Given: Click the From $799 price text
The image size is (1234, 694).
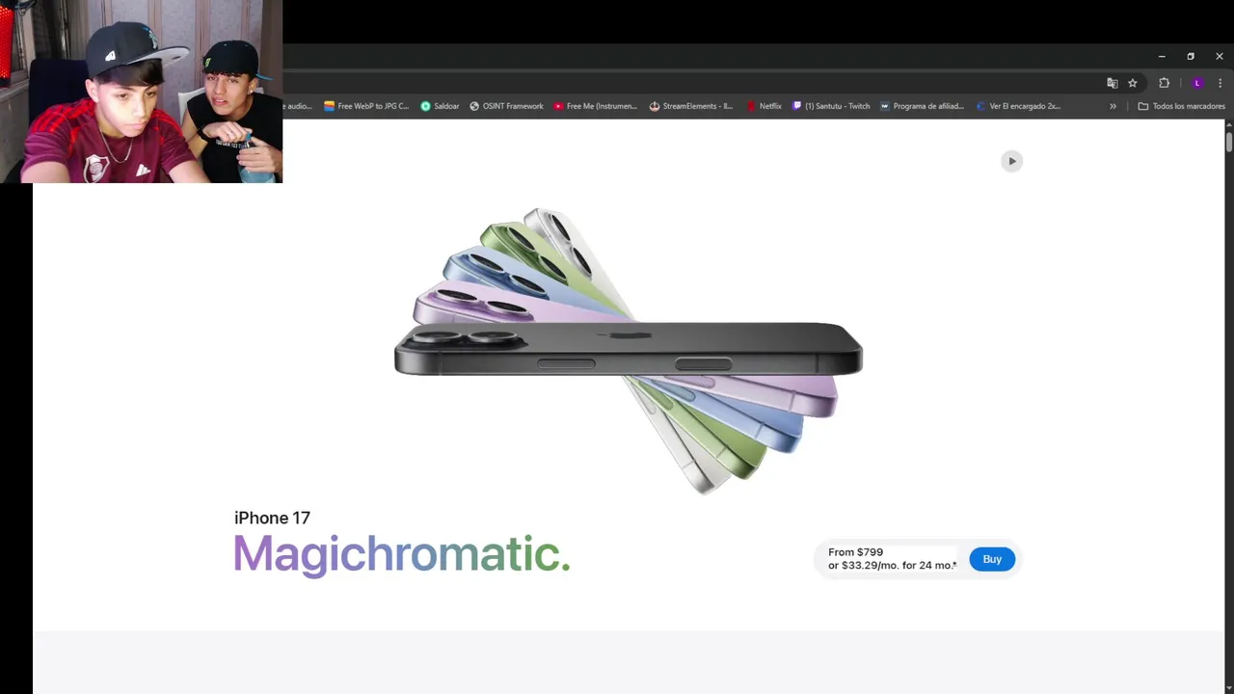Looking at the screenshot, I should tap(855, 552).
